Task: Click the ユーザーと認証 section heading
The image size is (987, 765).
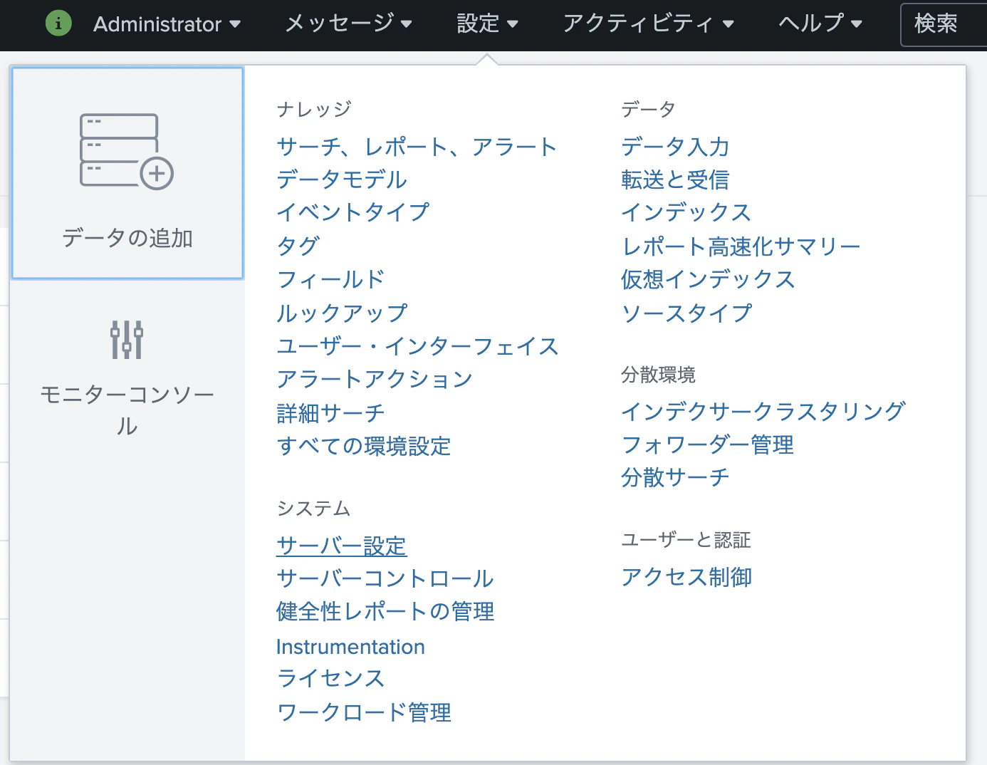Action: point(686,540)
